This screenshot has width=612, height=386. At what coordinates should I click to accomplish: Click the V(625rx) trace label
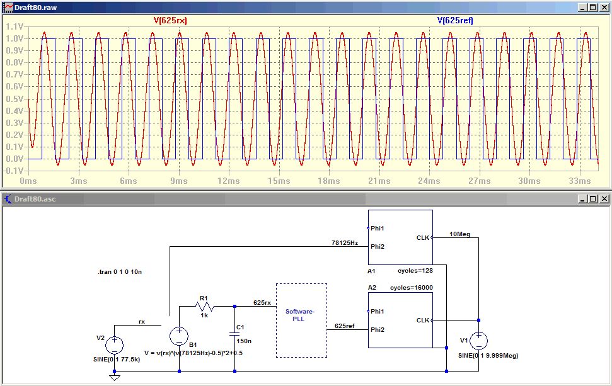click(x=170, y=20)
